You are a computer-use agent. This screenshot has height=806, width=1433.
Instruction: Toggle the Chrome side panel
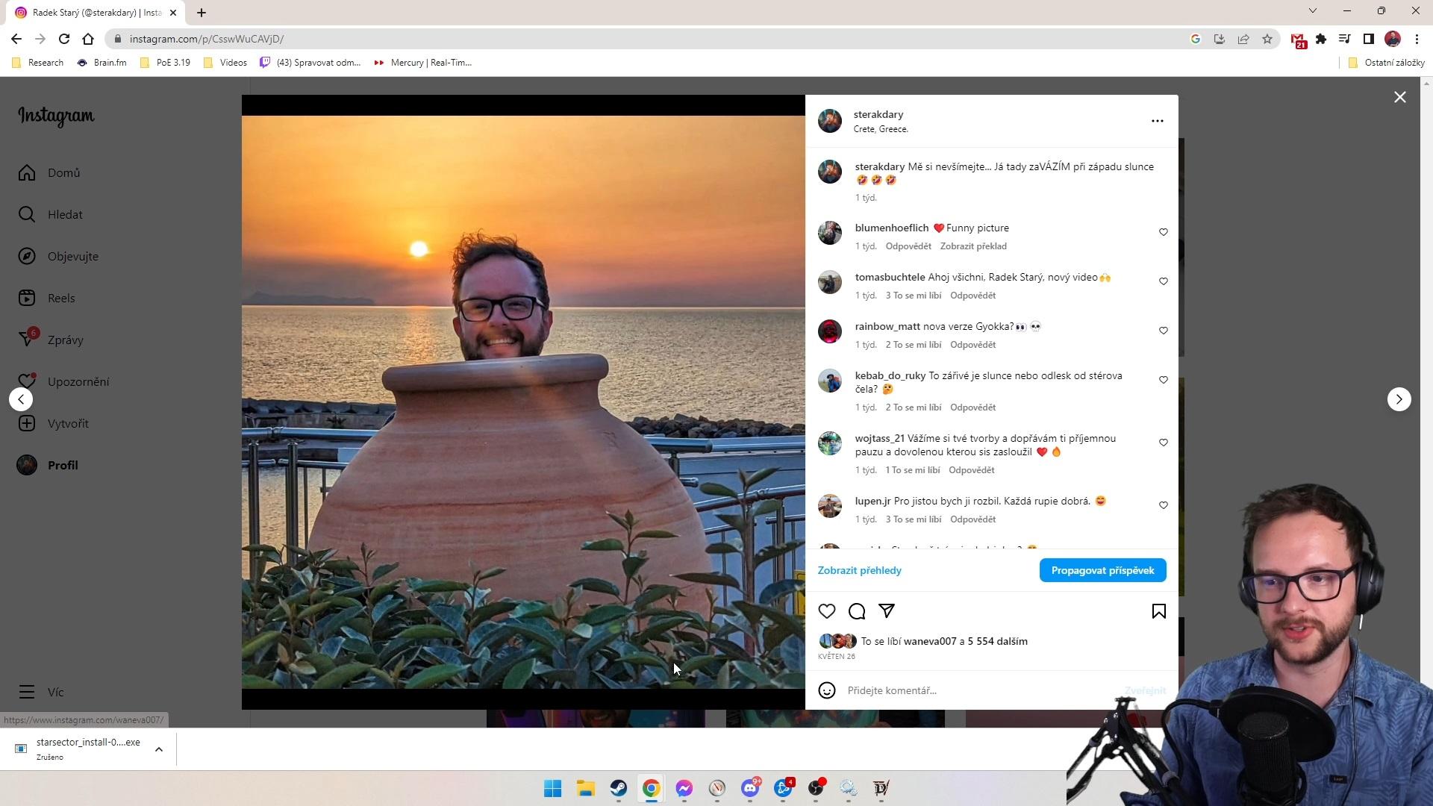pos(1369,39)
